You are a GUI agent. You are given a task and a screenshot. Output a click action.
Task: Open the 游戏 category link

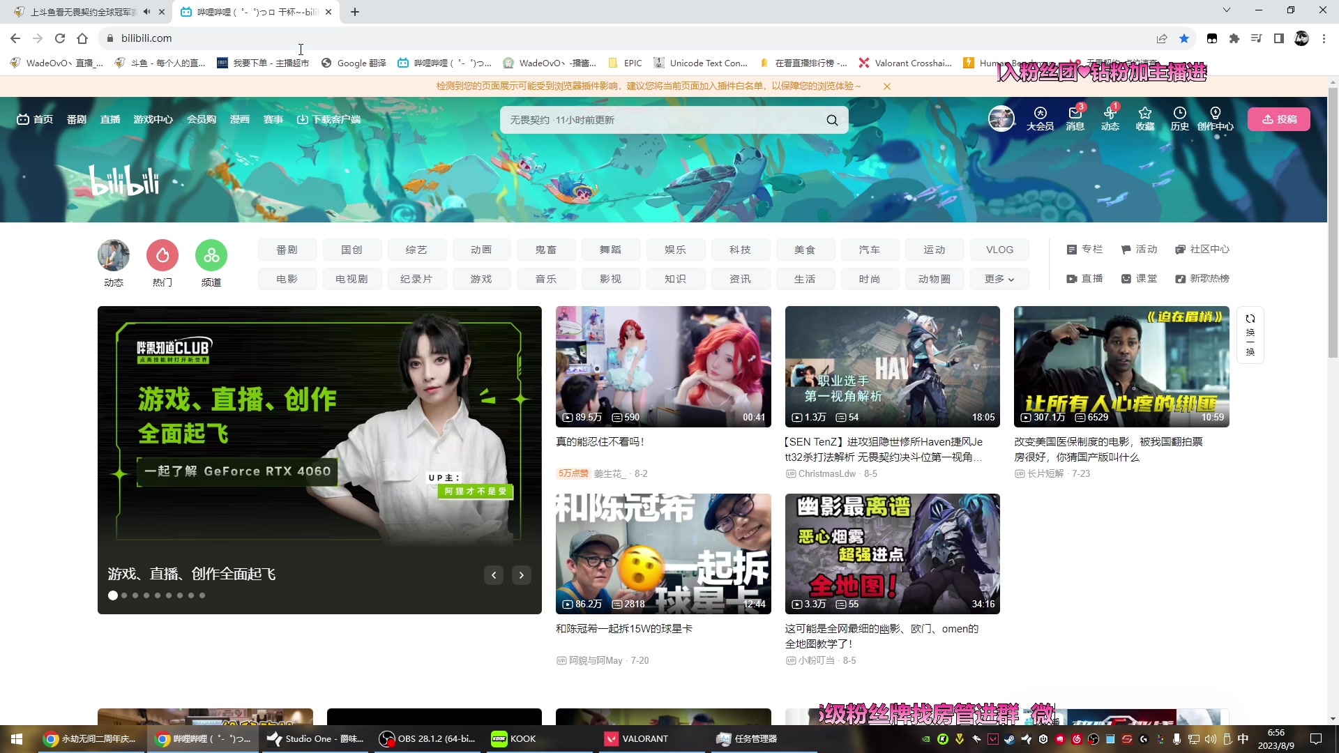[x=481, y=279]
